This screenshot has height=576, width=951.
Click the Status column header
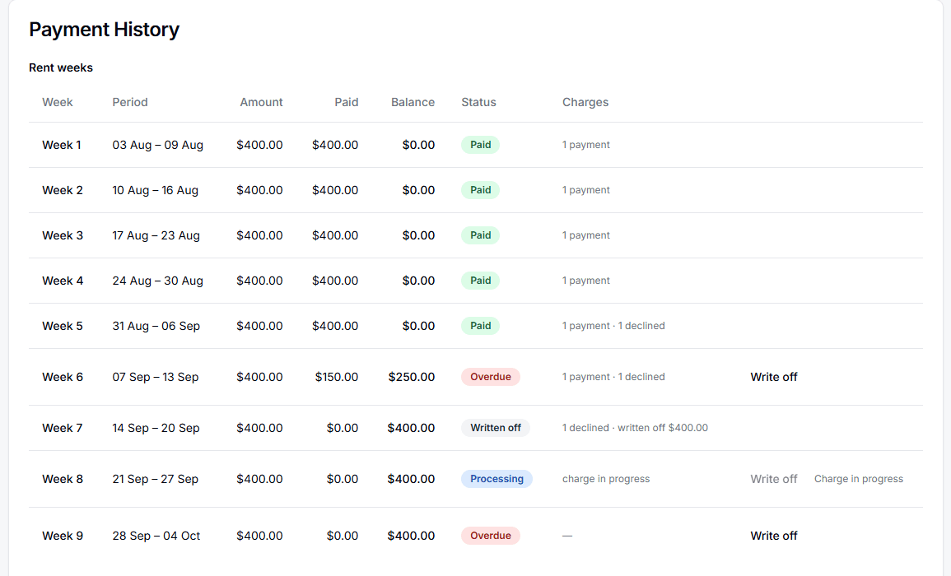(478, 102)
